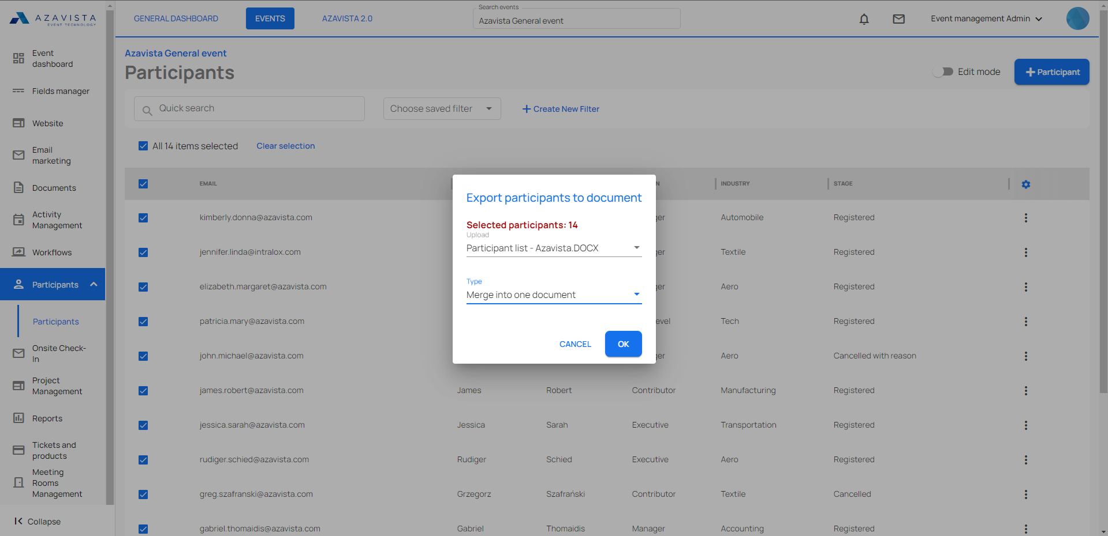Click the add Participant button
The image size is (1108, 536).
[1051, 72]
